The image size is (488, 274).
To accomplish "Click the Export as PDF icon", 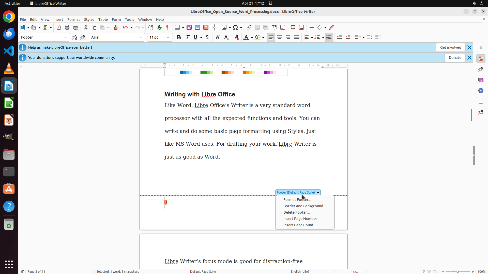I will click(x=59, y=27).
